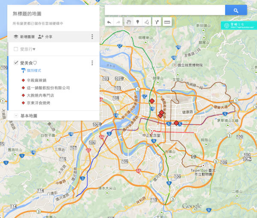
Task: Click the map search input field
Action: point(165,10)
